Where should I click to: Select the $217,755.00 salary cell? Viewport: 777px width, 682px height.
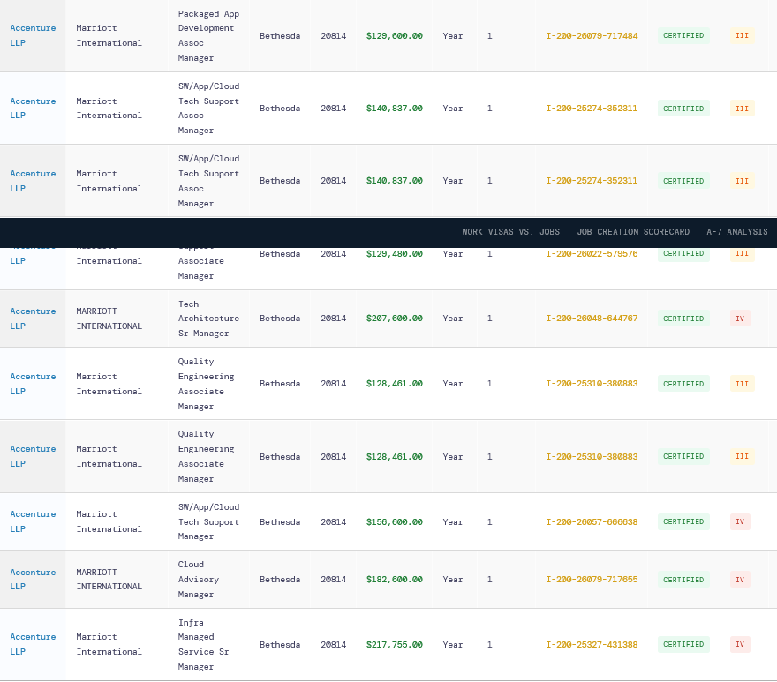pyautogui.click(x=395, y=644)
